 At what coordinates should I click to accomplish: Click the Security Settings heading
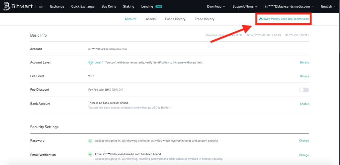[x=44, y=127]
